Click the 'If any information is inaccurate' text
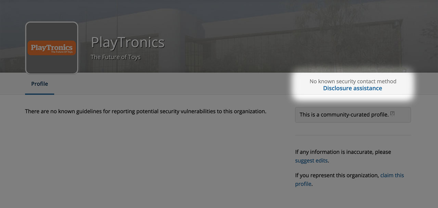Viewport: 438px width, 208px height. [x=343, y=152]
